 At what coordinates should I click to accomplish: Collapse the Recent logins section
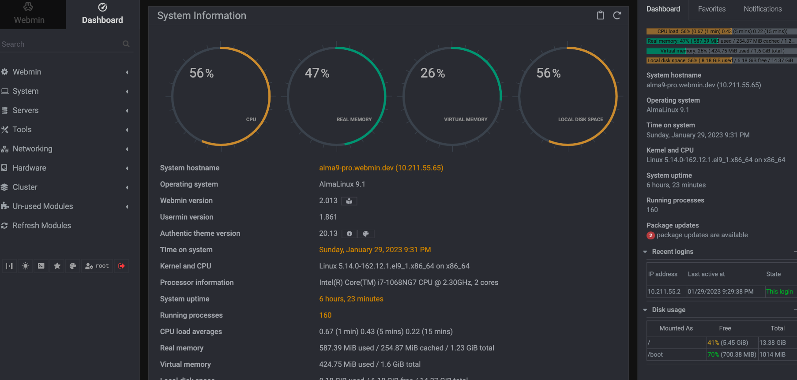pos(645,252)
